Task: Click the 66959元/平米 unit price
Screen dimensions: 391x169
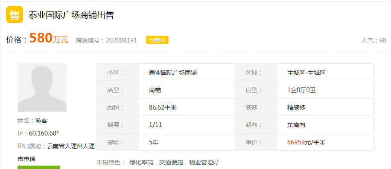Action: coord(306,142)
